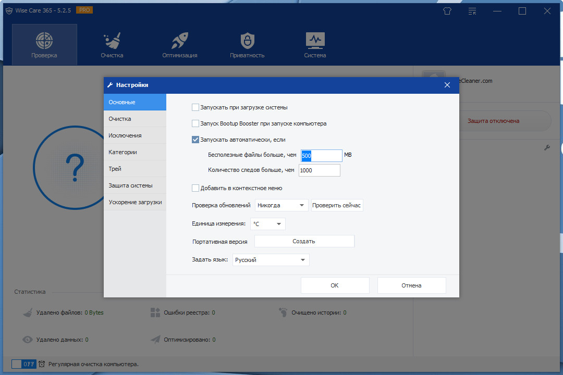Open the Система monitor icon

pyautogui.click(x=315, y=41)
